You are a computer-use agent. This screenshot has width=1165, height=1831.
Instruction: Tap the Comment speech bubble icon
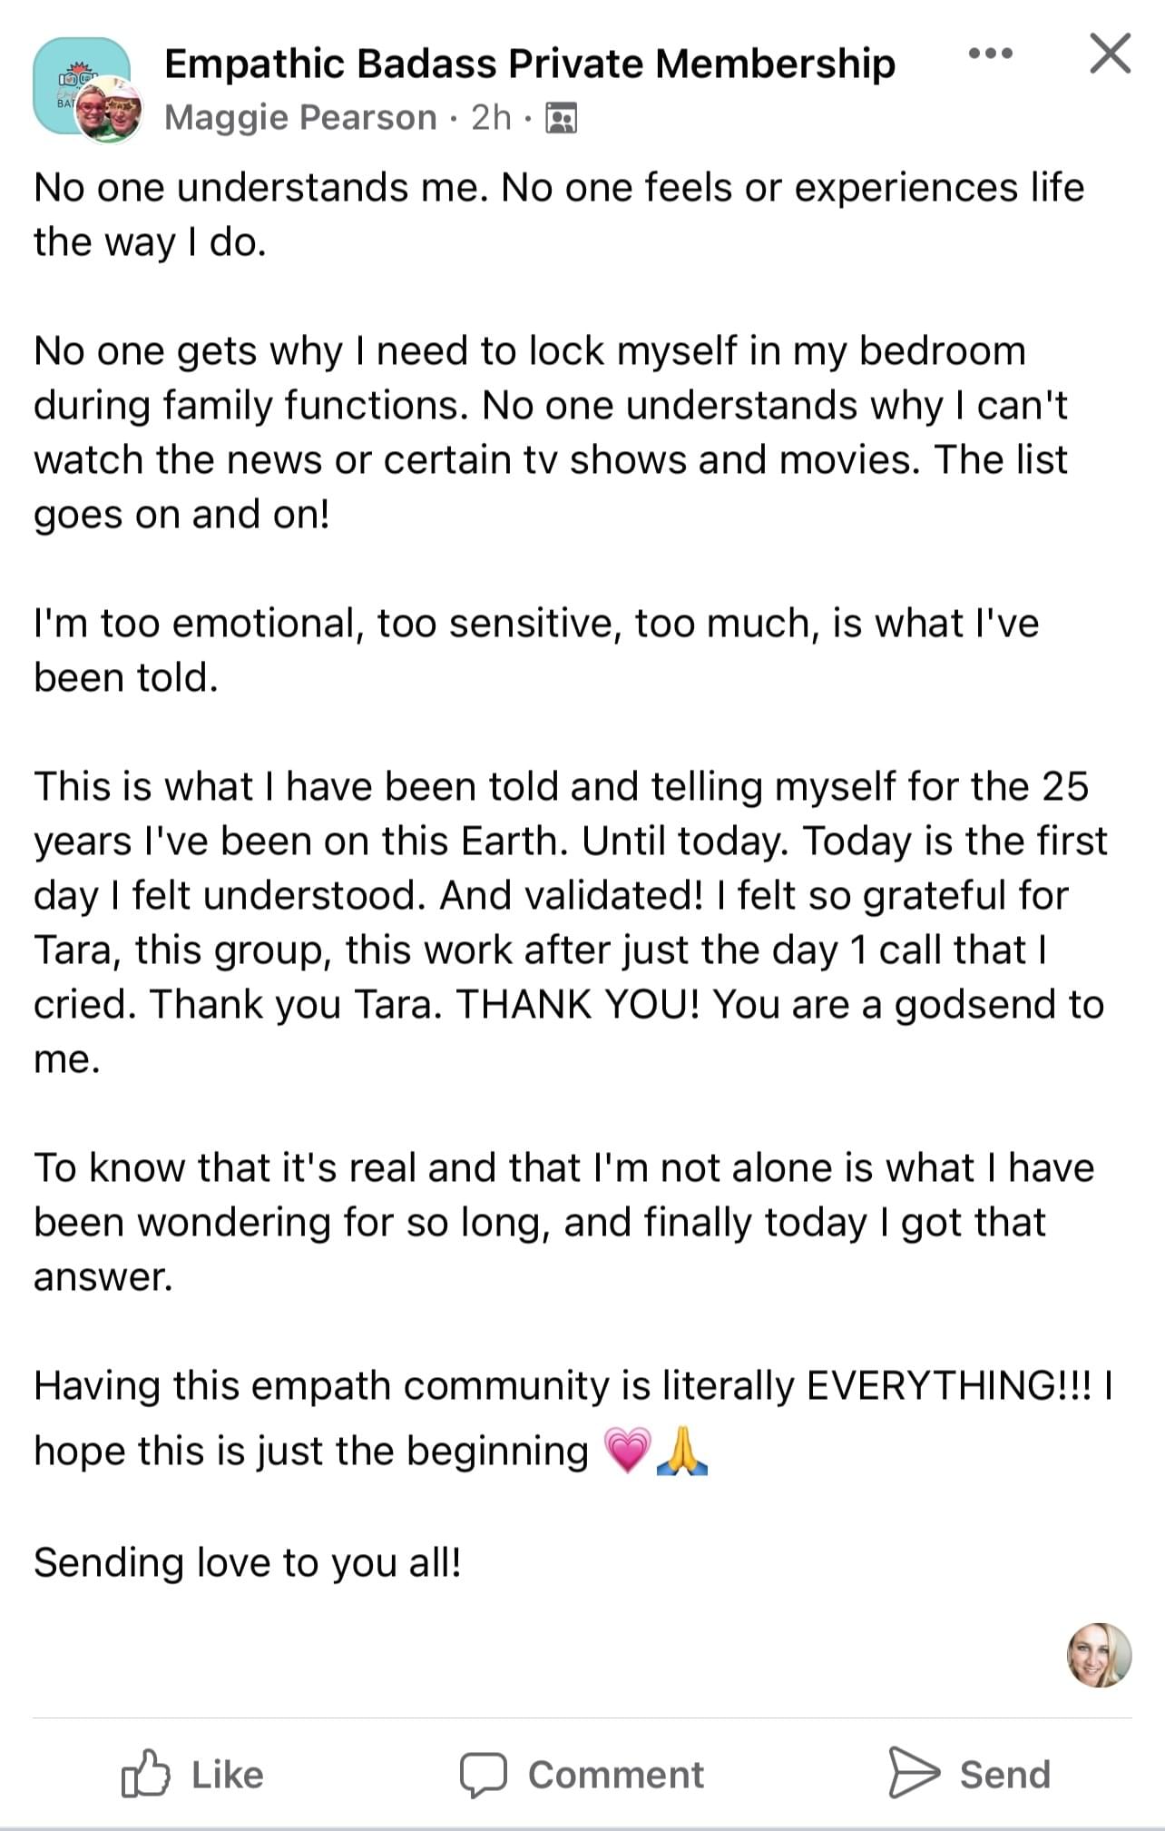point(483,1774)
